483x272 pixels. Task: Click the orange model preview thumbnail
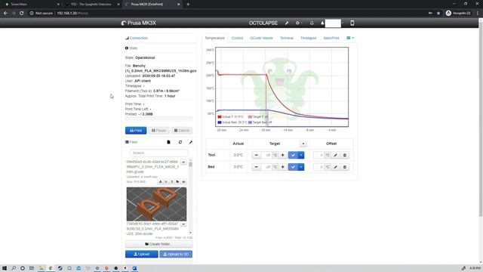pyautogui.click(x=156, y=204)
